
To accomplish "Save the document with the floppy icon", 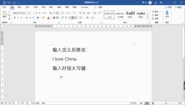I will (4, 3).
